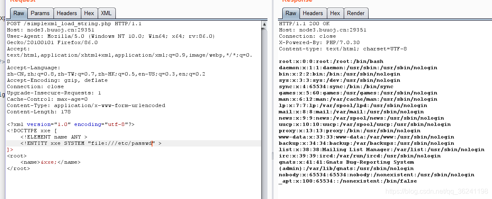This screenshot has width=492, height=199.
Task: Click the XML declaration line in request body
Action: 71,125
